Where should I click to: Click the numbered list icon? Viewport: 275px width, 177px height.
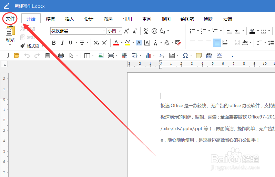tap(204, 31)
